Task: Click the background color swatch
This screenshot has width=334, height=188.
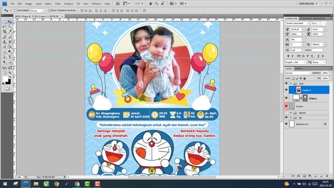Action: click(x=8, y=82)
